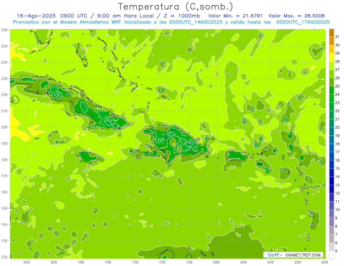
Task: Click the '70W' longitude axis label
Action: click(x=189, y=262)
